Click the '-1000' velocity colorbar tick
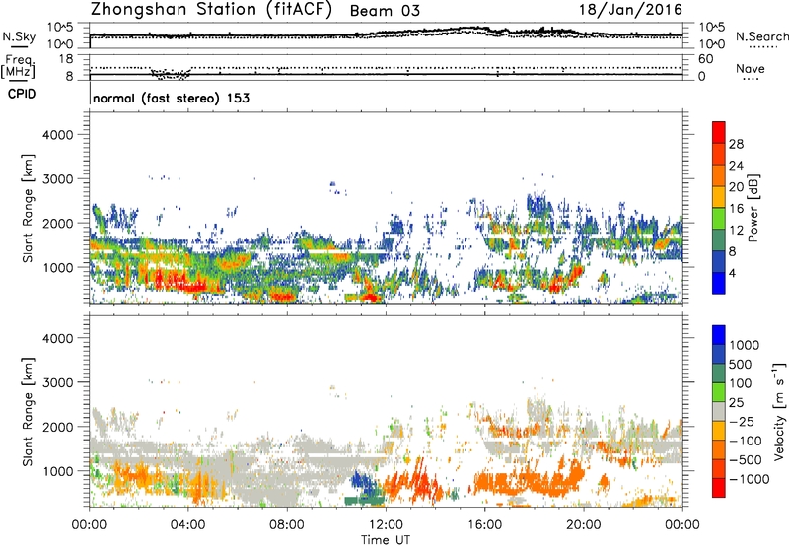This screenshot has height=546, width=789. (x=750, y=479)
